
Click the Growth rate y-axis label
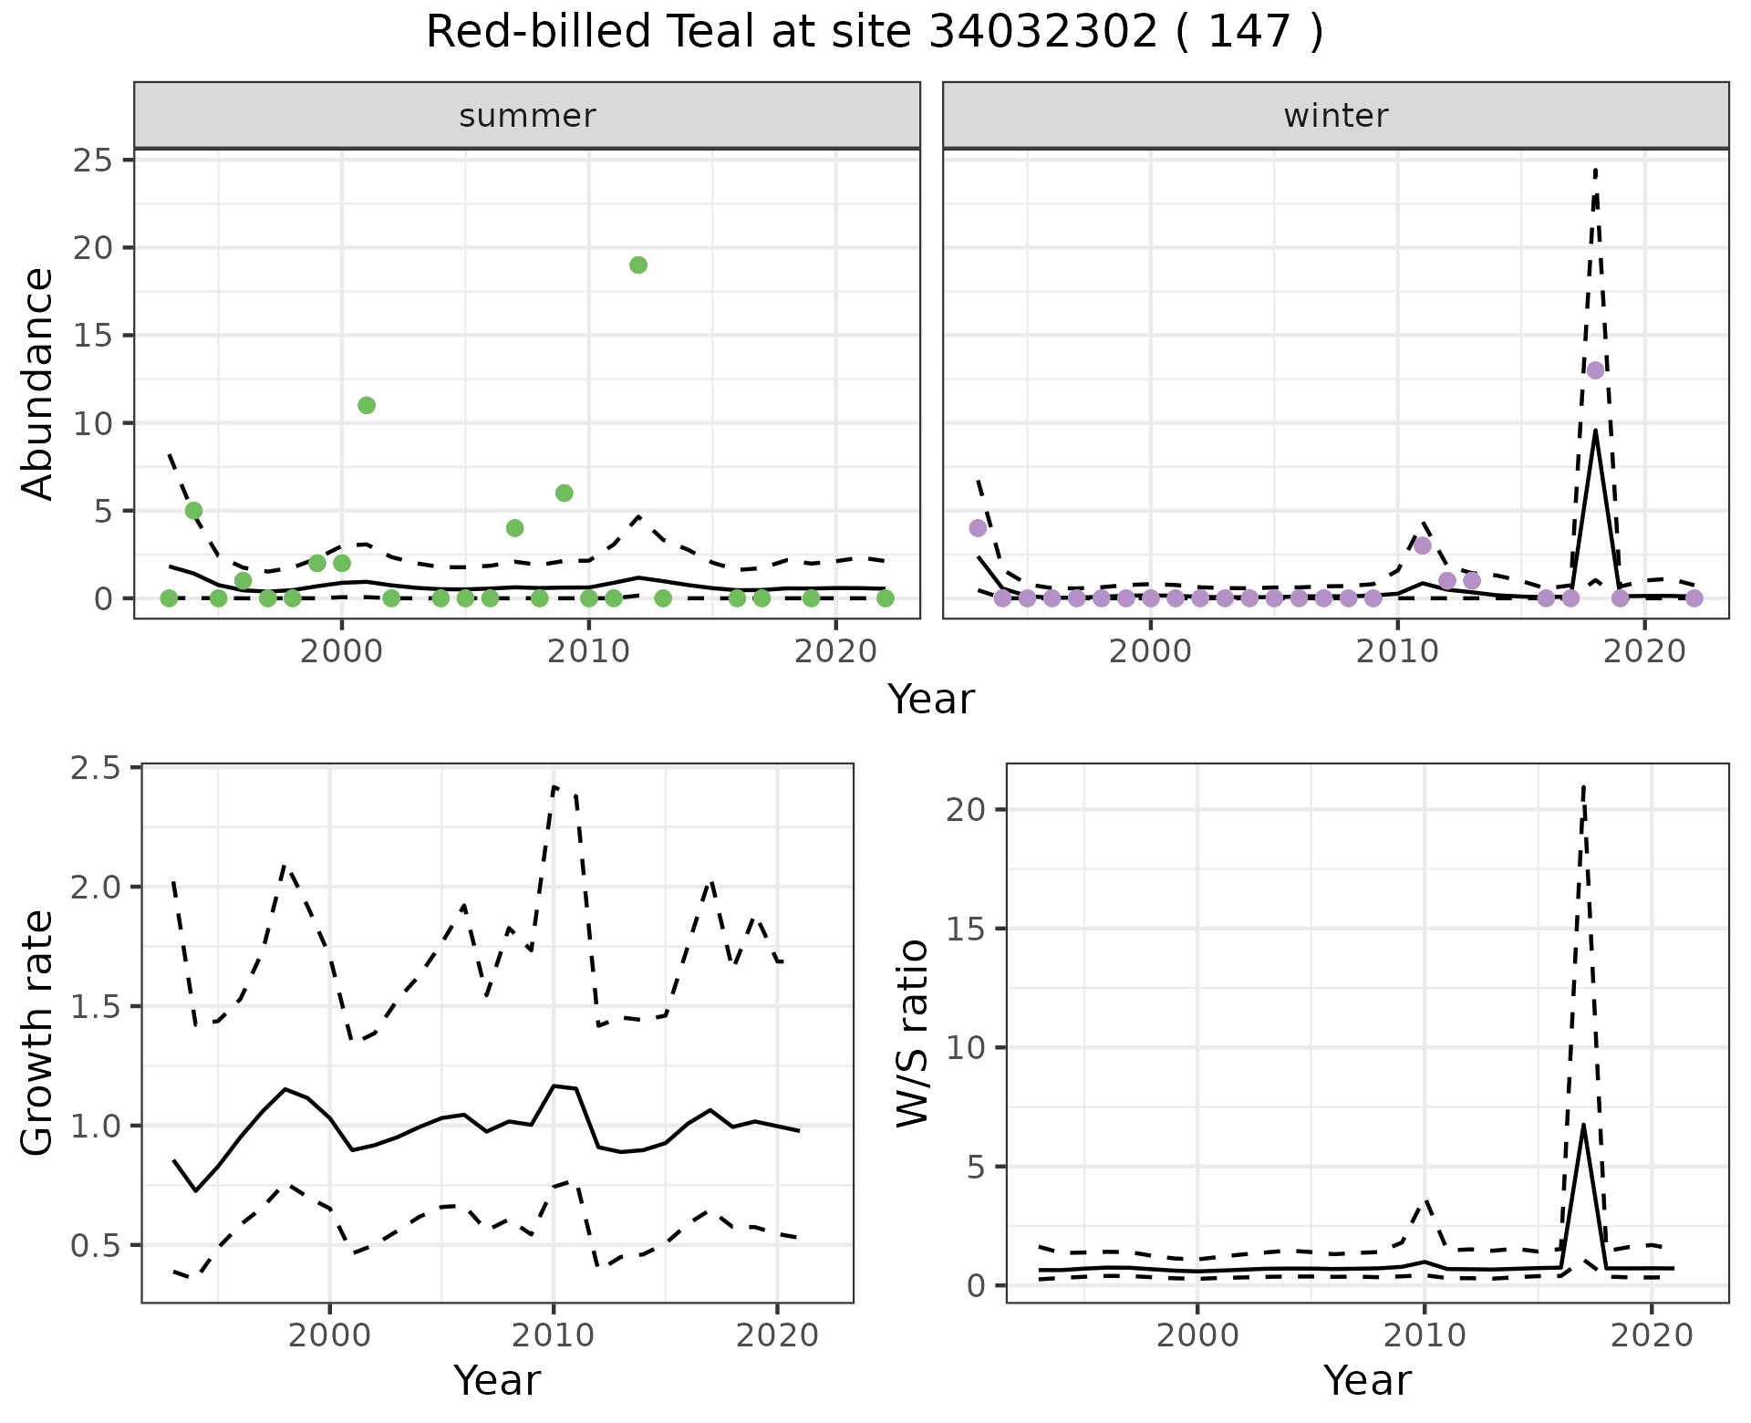(37, 1033)
